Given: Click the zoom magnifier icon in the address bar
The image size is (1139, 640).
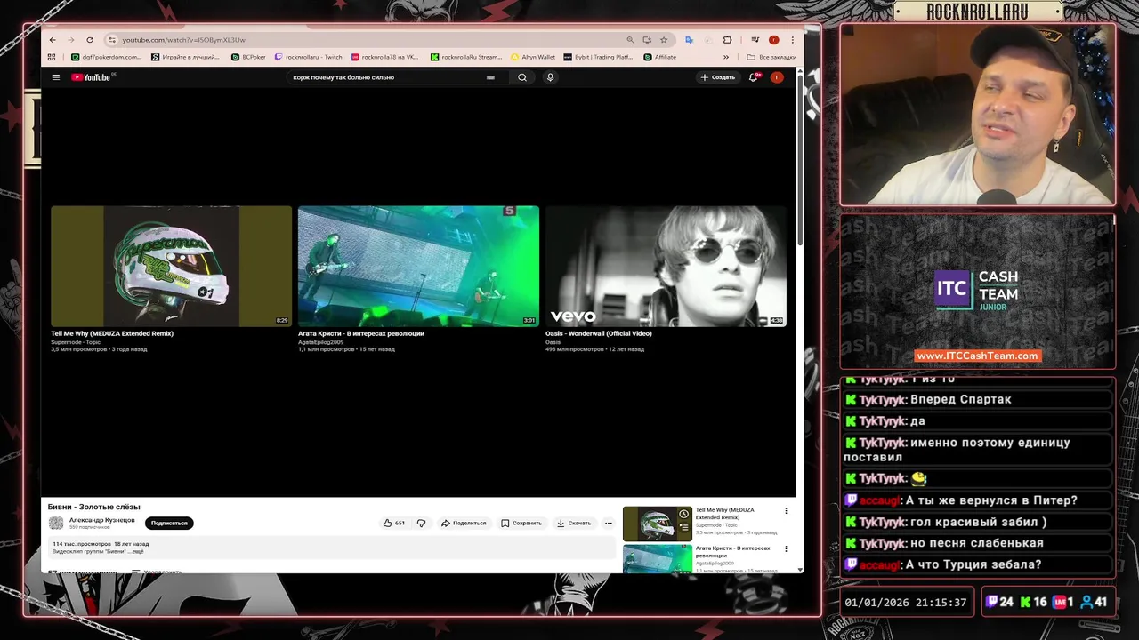Looking at the screenshot, I should coord(630,40).
